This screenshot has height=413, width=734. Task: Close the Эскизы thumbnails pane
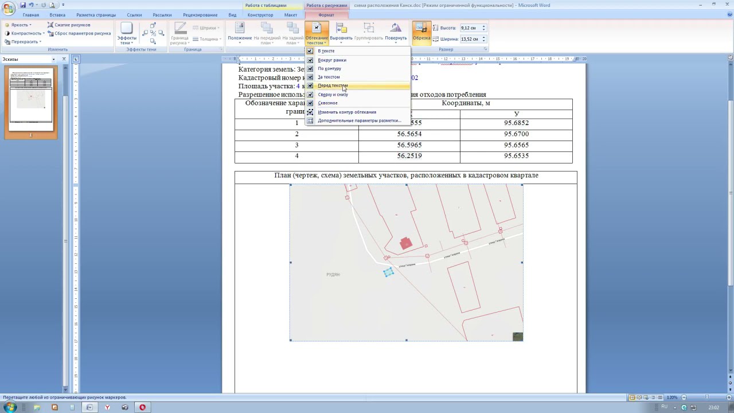coord(64,59)
